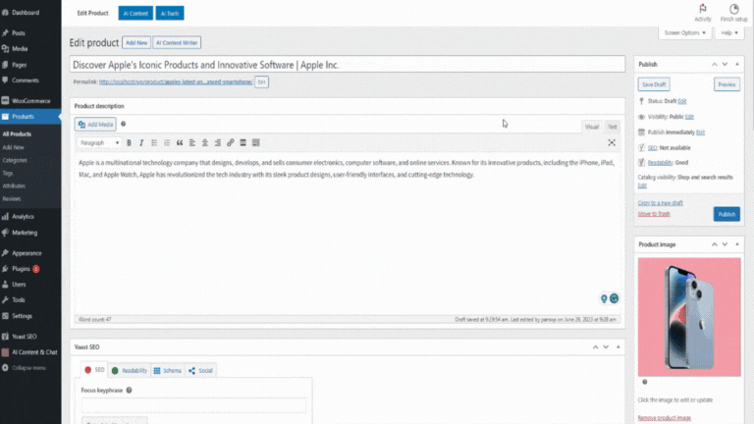Viewport: 754px width, 424px height.
Task: Click the Save Draft button
Action: tap(654, 84)
